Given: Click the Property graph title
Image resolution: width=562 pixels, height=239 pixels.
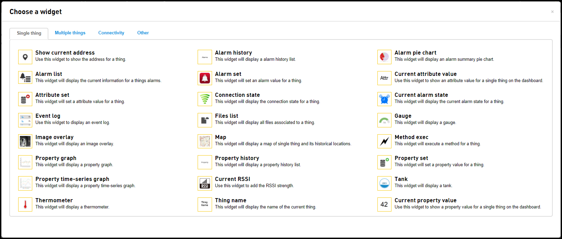Looking at the screenshot, I should coord(56,158).
